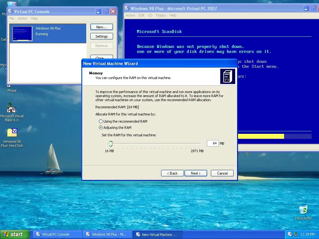Click the RAM value field showing 64
This screenshot has width=319, height=239.
coord(212,143)
